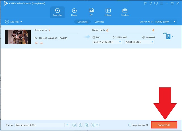
Task: Click the Convert All button
Action: [x=164, y=125]
